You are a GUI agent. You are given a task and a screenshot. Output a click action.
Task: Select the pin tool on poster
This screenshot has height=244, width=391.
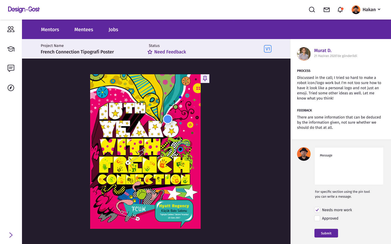click(x=205, y=79)
